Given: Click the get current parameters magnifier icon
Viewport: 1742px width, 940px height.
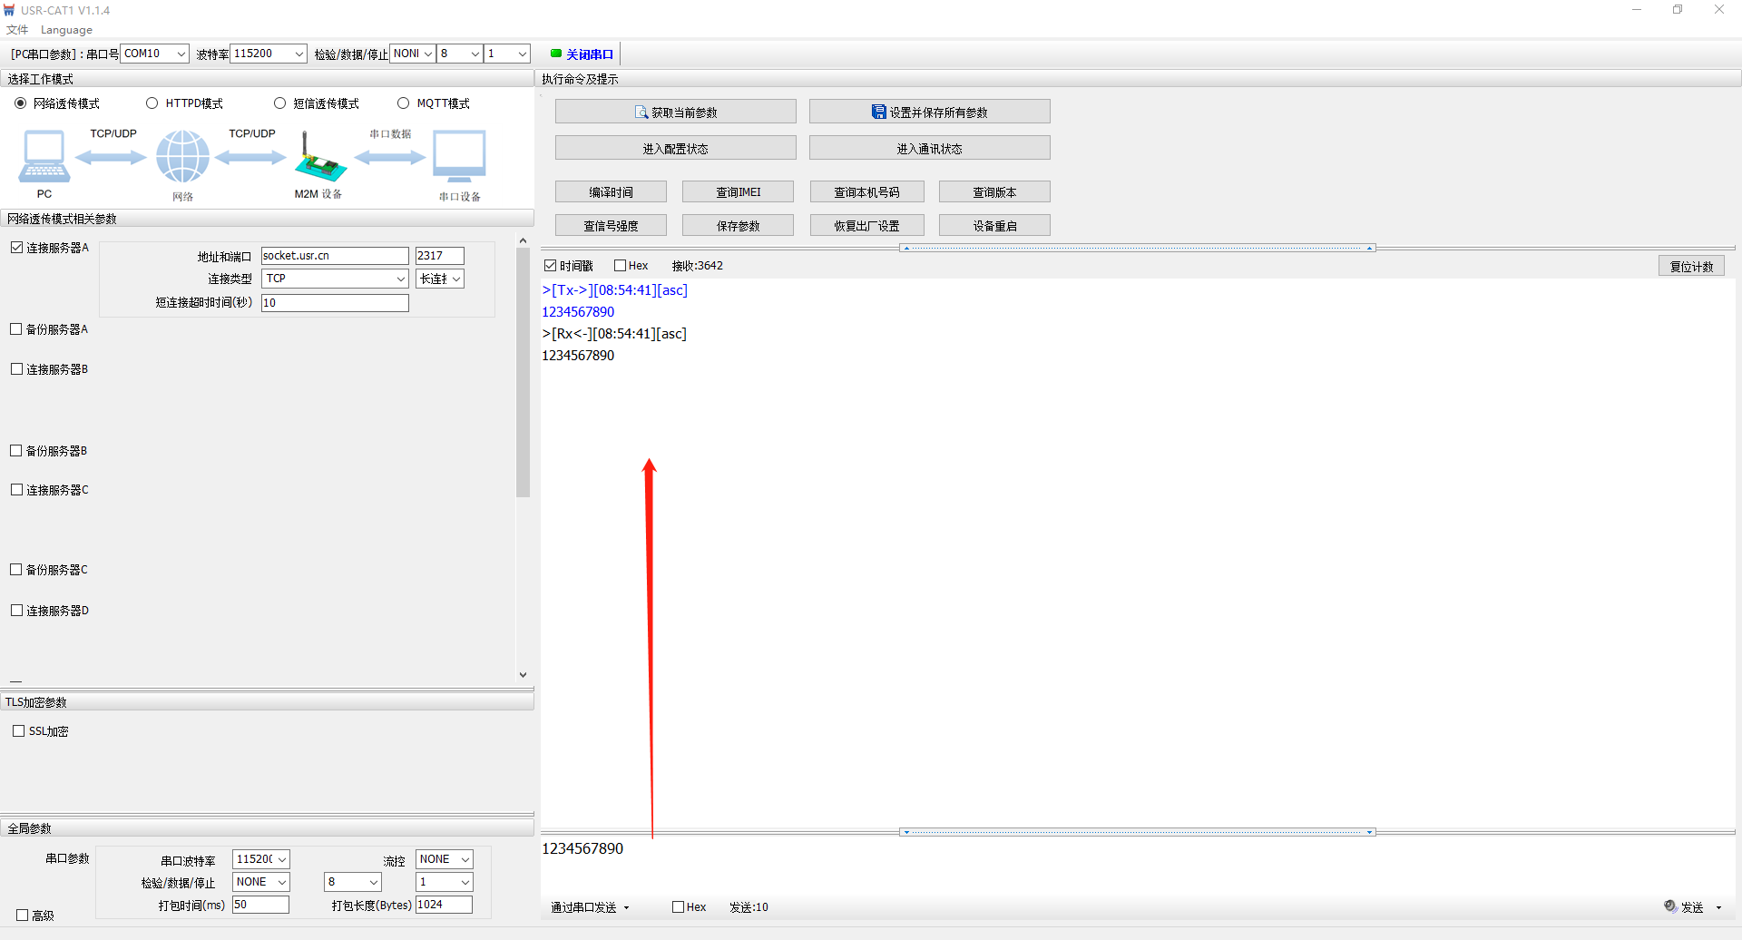Looking at the screenshot, I should [x=641, y=113].
